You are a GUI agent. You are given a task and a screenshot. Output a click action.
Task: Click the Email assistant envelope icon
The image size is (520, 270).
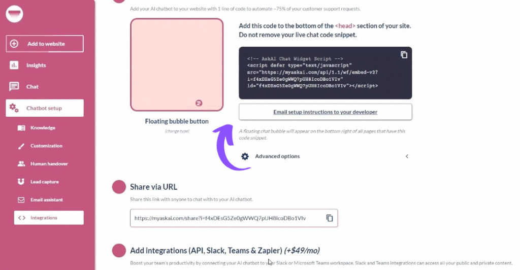coord(21,200)
